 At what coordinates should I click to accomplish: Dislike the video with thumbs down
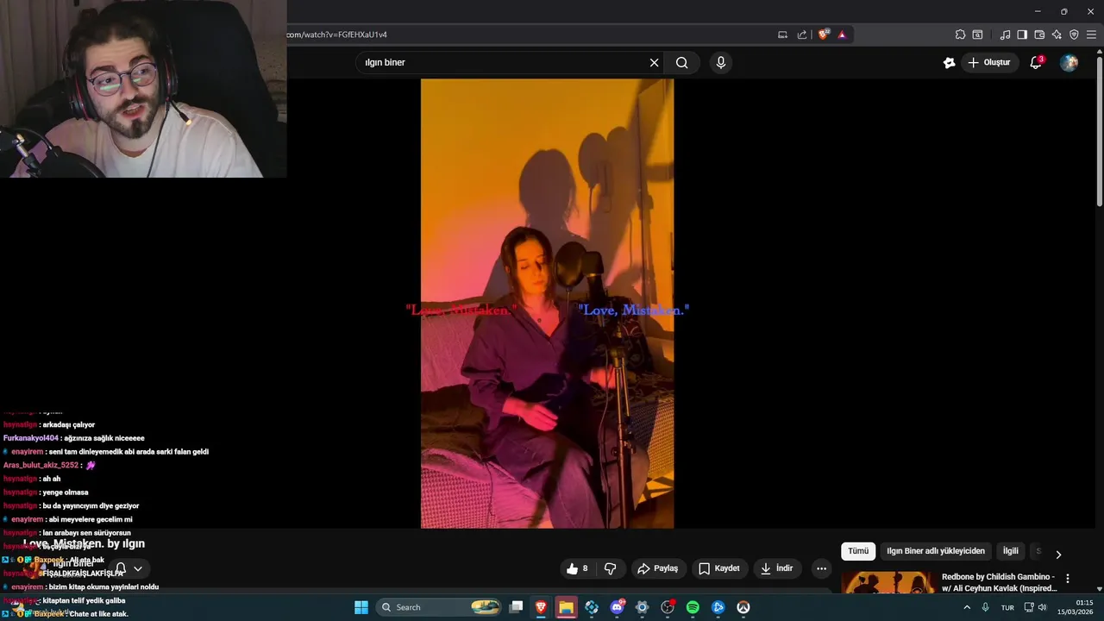(611, 568)
